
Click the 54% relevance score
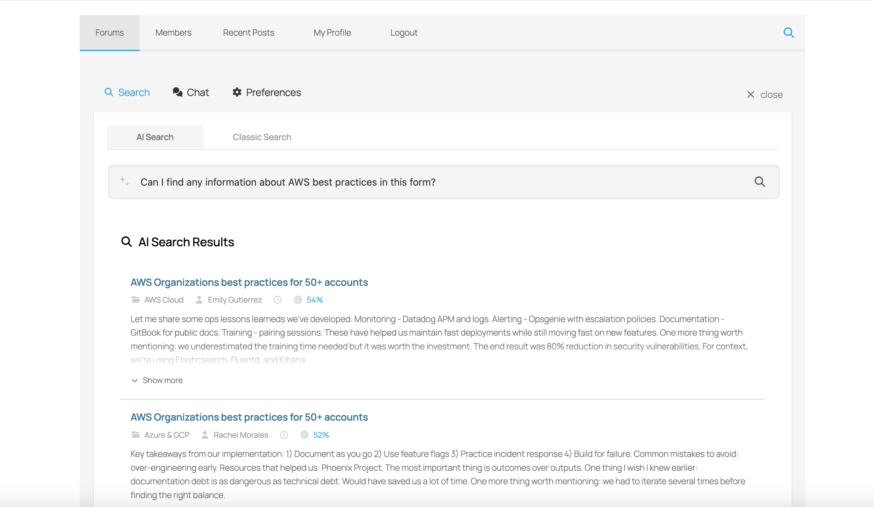(x=315, y=299)
